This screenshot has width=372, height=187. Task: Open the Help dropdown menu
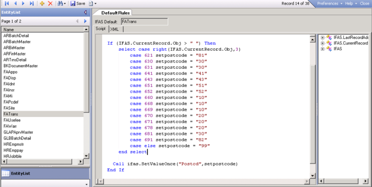(351, 3)
